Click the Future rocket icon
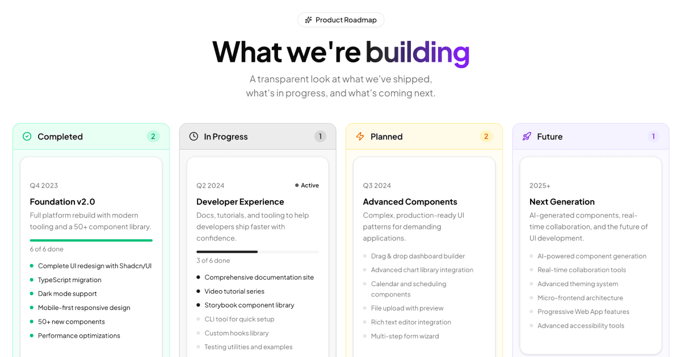681x357 pixels. [527, 137]
